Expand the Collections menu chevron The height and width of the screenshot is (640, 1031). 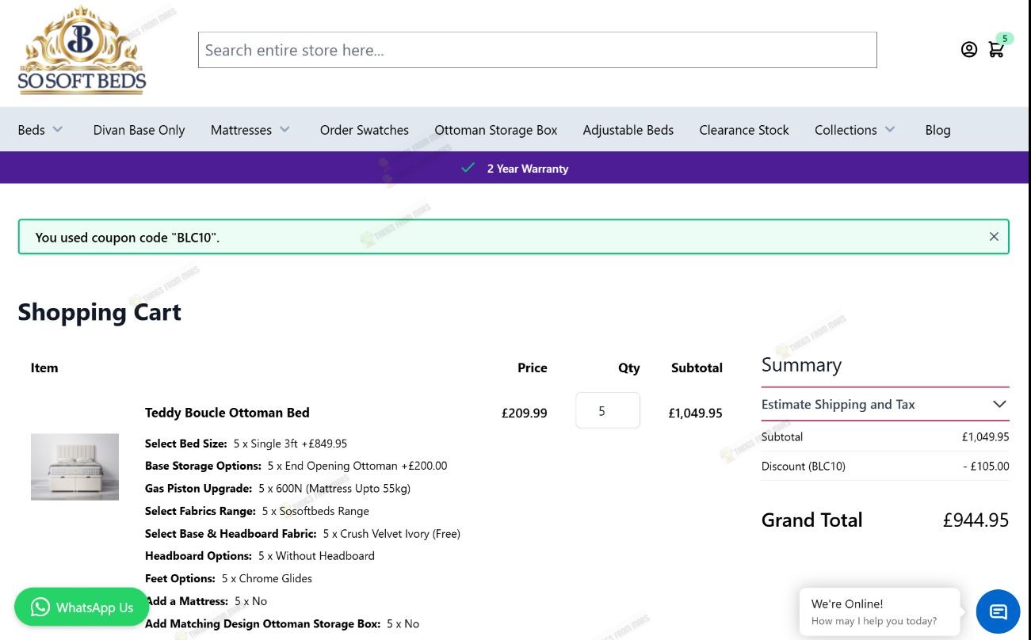[890, 129]
